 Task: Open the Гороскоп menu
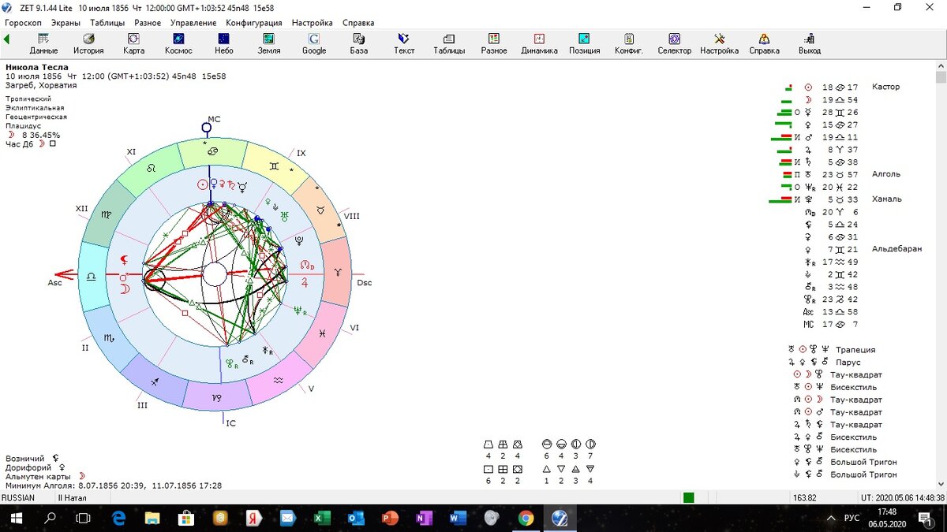(23, 23)
